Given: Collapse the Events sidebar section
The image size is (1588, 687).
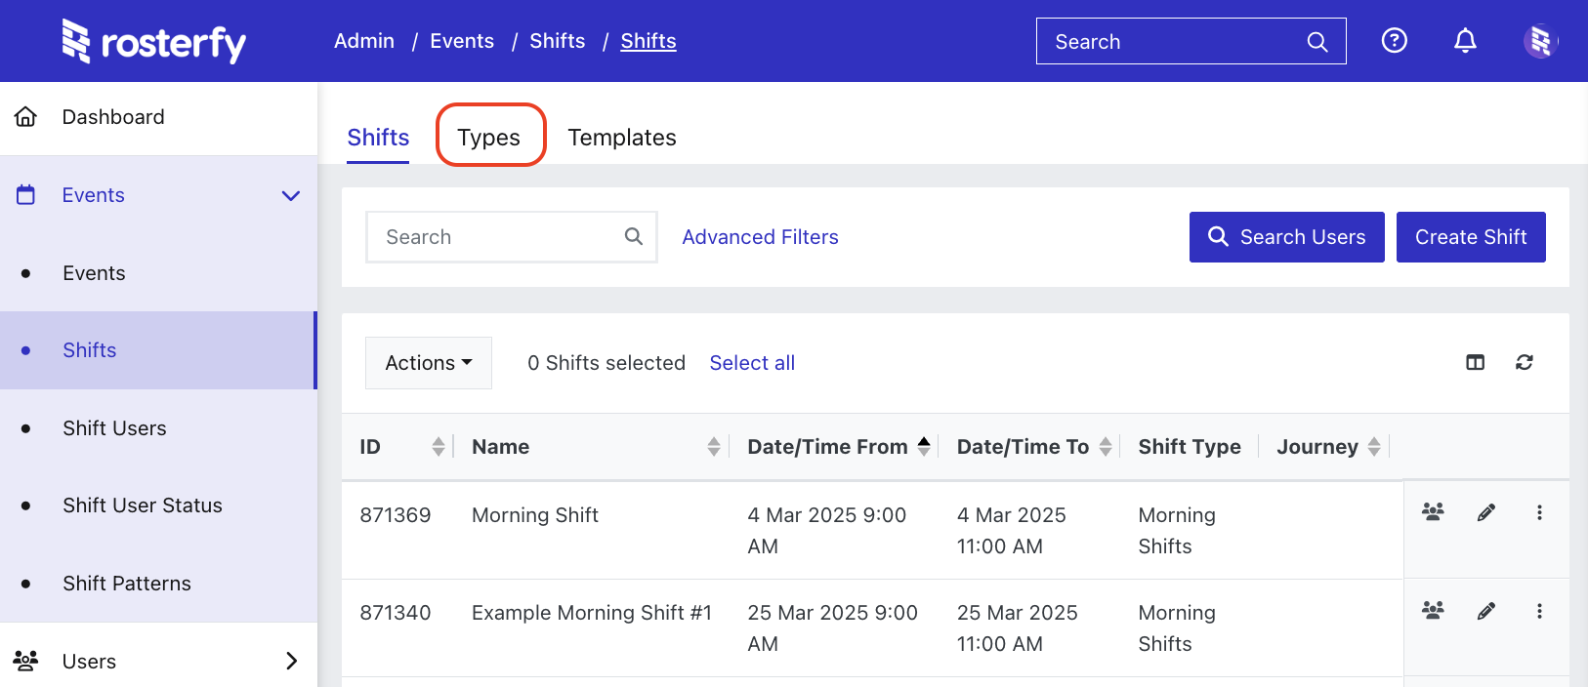Looking at the screenshot, I should click(x=290, y=195).
